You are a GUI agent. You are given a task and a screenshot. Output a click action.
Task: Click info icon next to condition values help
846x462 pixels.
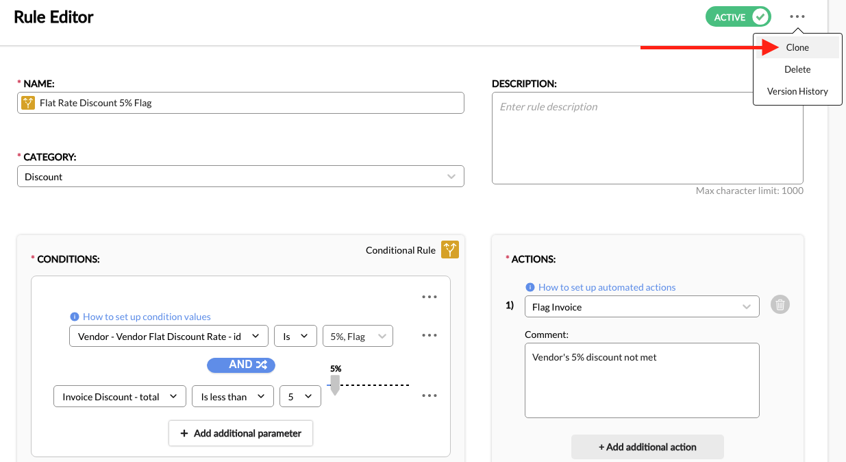point(75,317)
